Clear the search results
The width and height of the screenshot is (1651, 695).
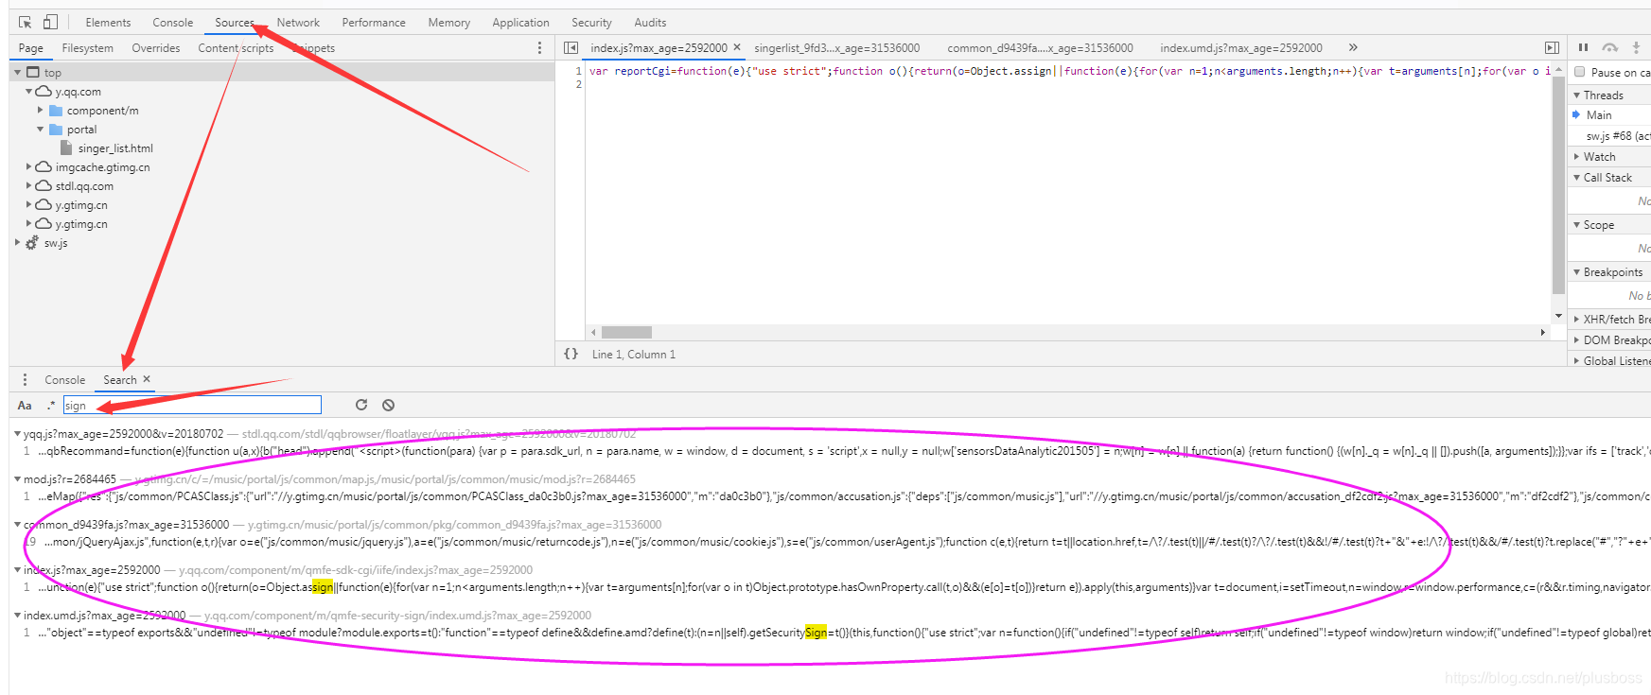coord(388,405)
